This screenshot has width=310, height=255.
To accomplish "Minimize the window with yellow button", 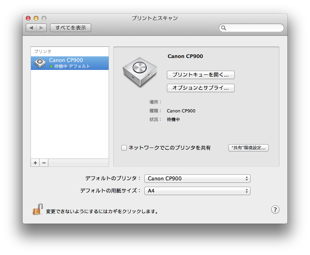I will (x=36, y=18).
